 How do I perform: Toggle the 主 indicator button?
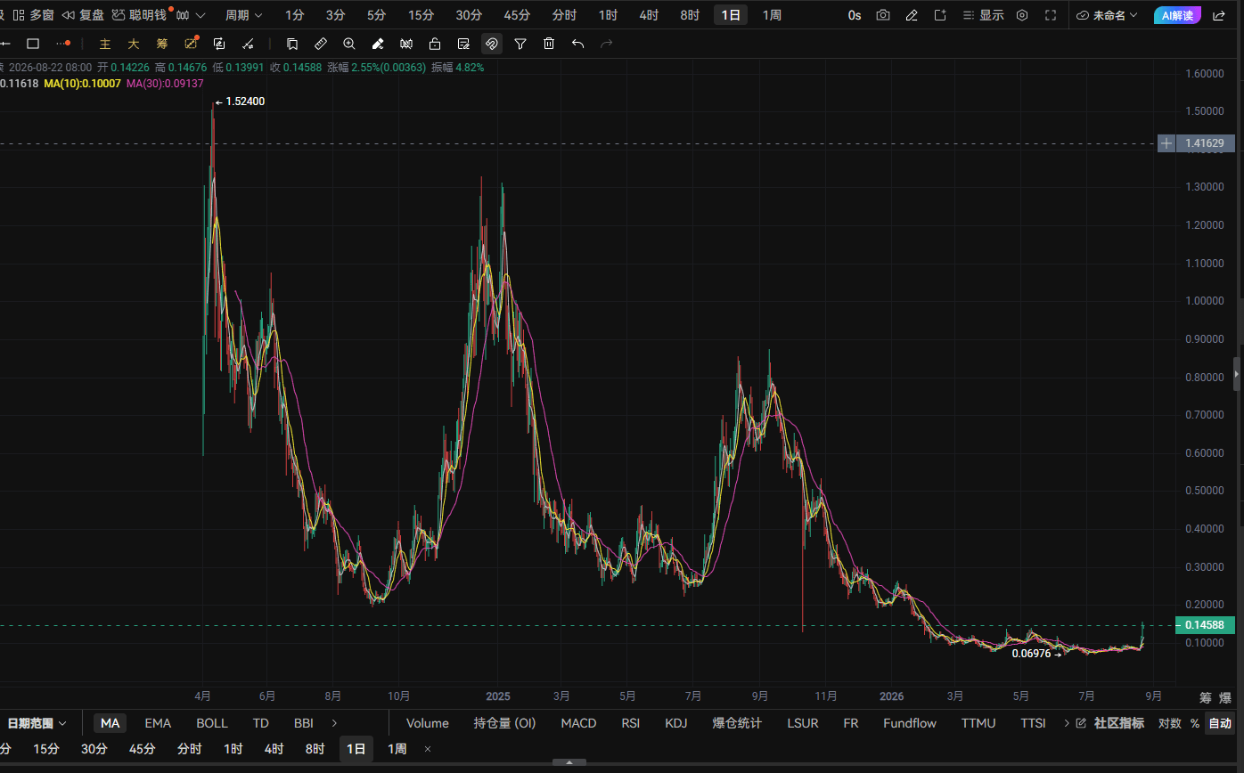(x=105, y=44)
